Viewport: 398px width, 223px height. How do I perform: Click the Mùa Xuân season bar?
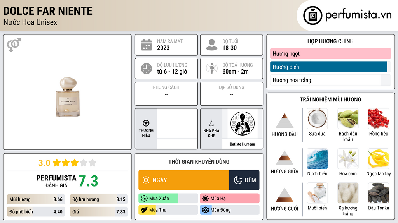click(x=168, y=199)
